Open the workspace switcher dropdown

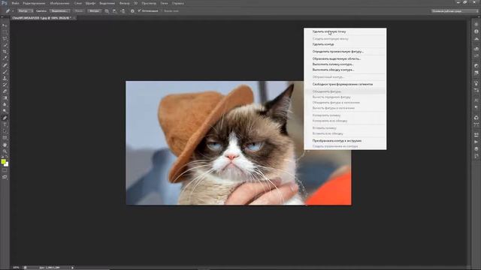point(455,11)
